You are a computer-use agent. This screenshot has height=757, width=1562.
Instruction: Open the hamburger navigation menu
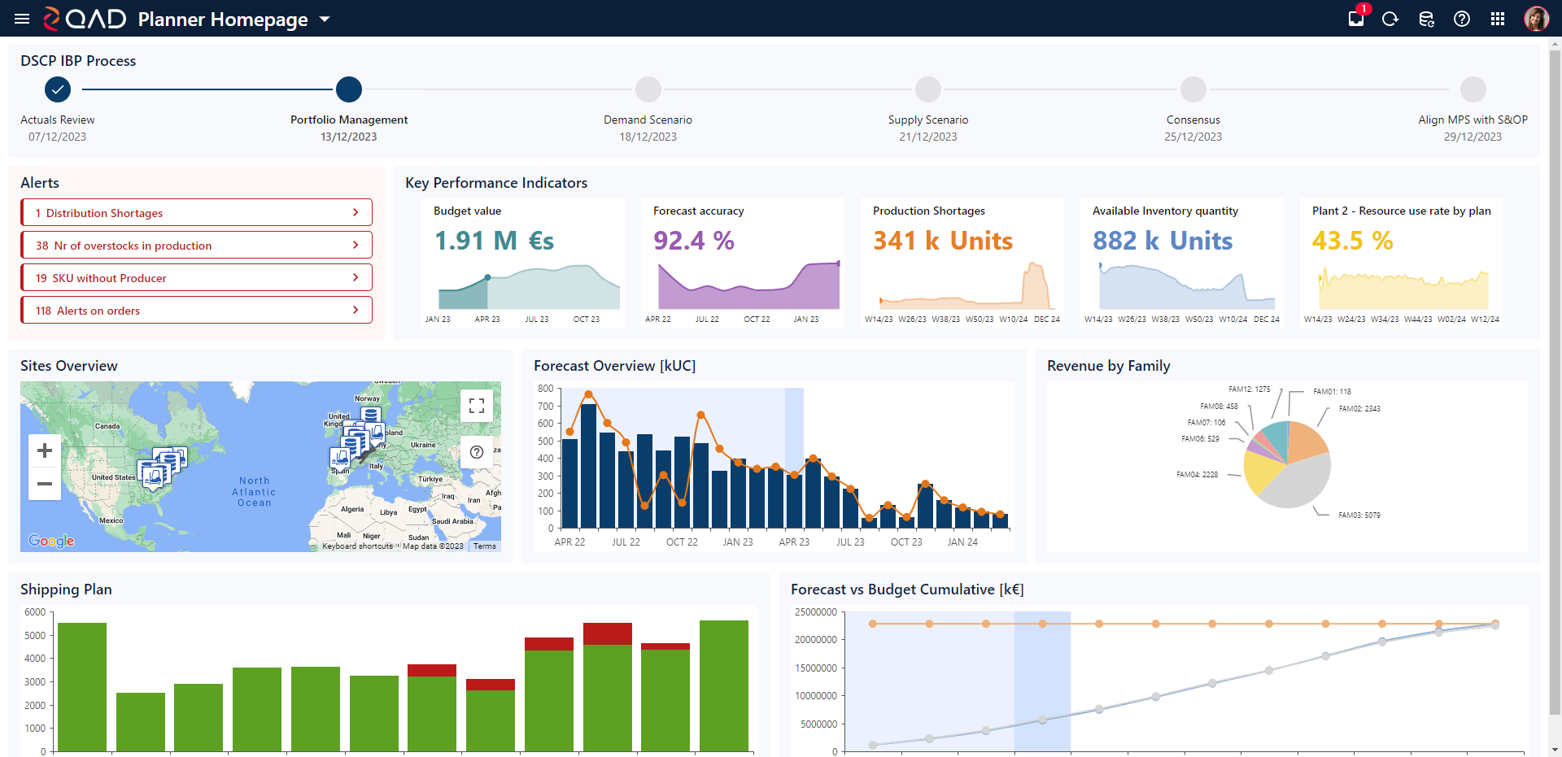pos(22,19)
